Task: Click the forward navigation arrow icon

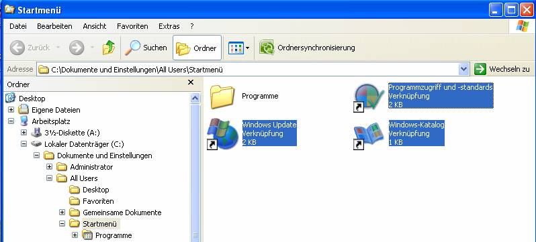Action: 76,48
